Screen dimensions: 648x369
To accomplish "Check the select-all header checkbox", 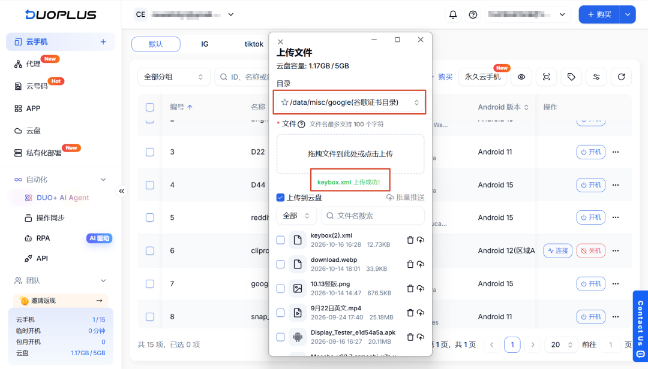I will click(150, 107).
